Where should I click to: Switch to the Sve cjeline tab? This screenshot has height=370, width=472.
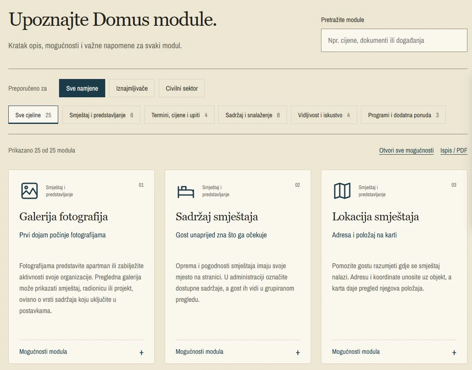point(33,115)
